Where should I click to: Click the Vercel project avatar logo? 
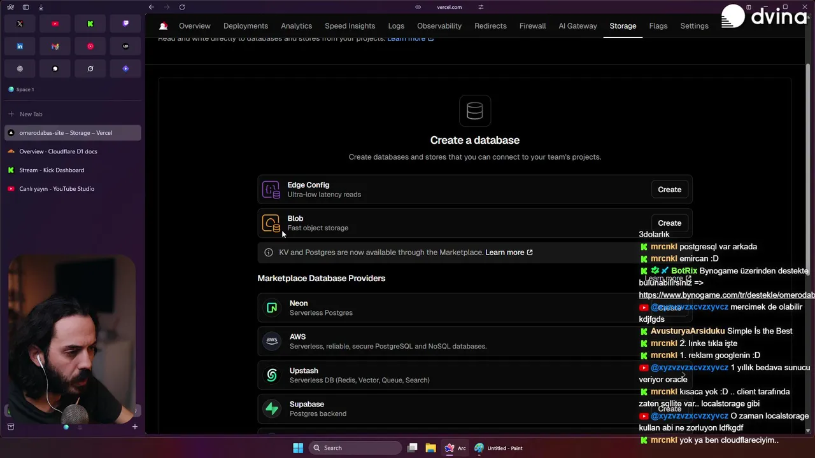(163, 26)
